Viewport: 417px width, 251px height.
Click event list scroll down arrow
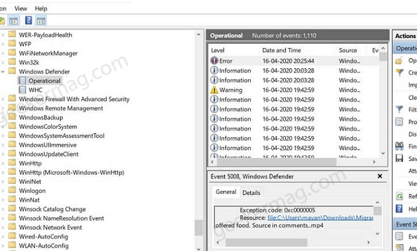(x=383, y=153)
